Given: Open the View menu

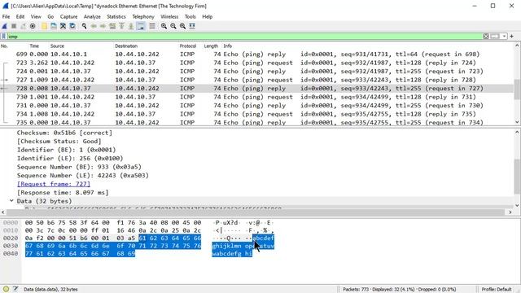Looking at the screenshot, I should pyautogui.click(x=36, y=16).
